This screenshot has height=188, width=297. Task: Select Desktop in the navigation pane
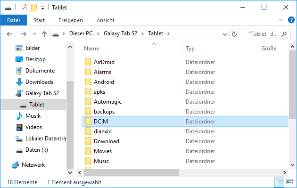(35, 59)
